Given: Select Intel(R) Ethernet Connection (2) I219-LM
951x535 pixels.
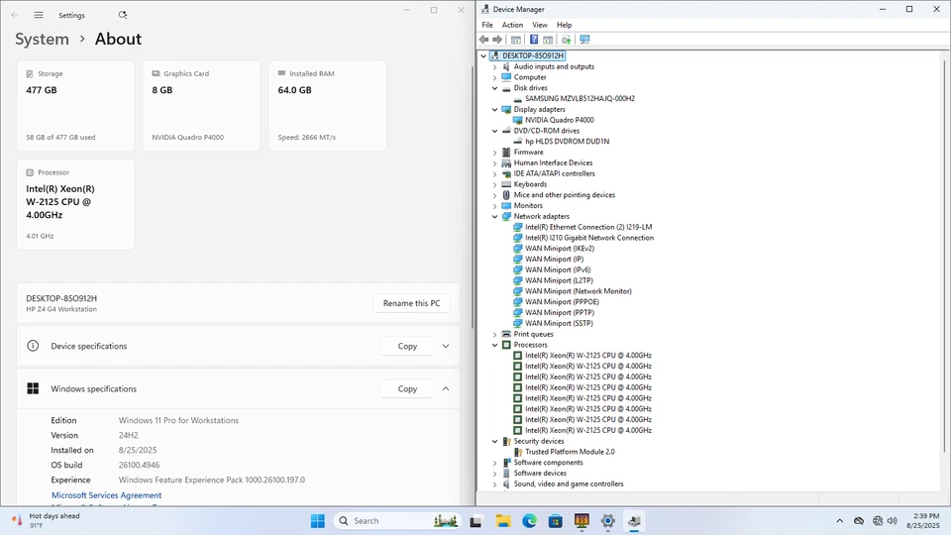Looking at the screenshot, I should tap(588, 227).
